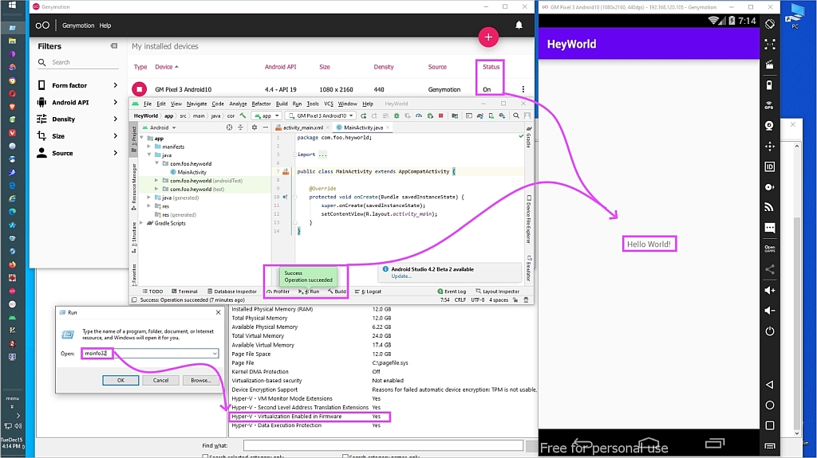Click the scroll-from-source target icon
The image size is (817, 458).
[229, 127]
